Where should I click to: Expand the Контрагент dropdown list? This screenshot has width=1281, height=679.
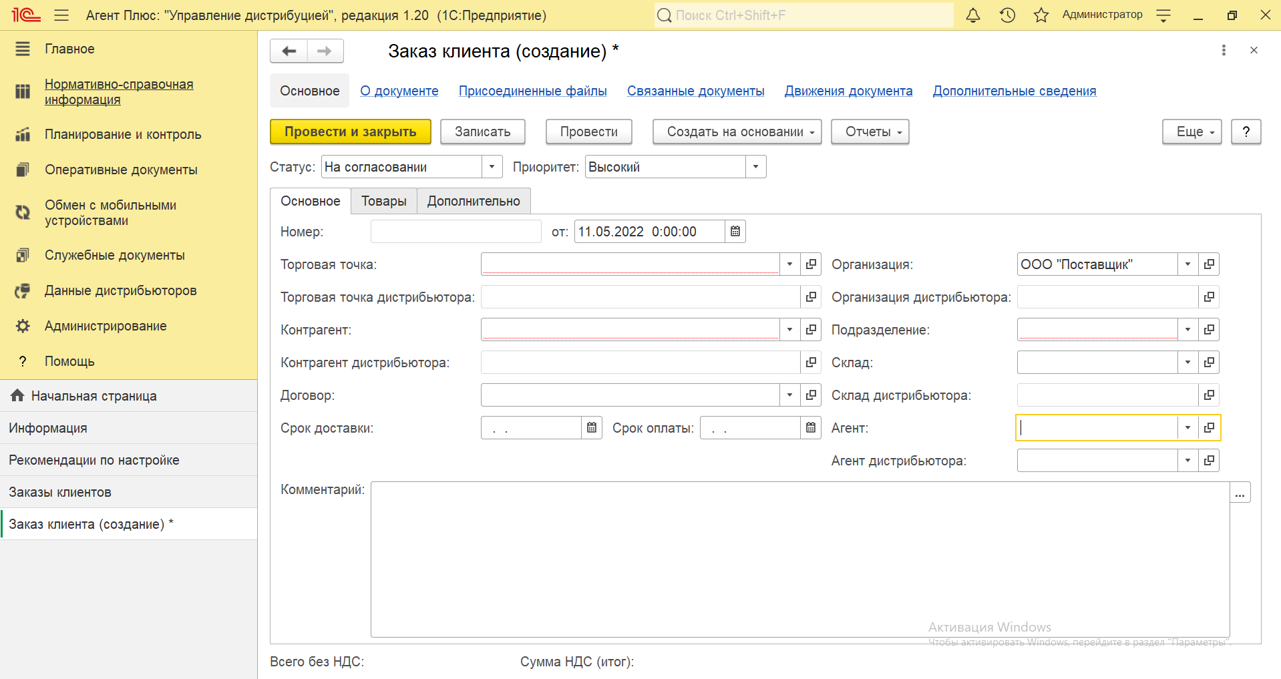789,330
